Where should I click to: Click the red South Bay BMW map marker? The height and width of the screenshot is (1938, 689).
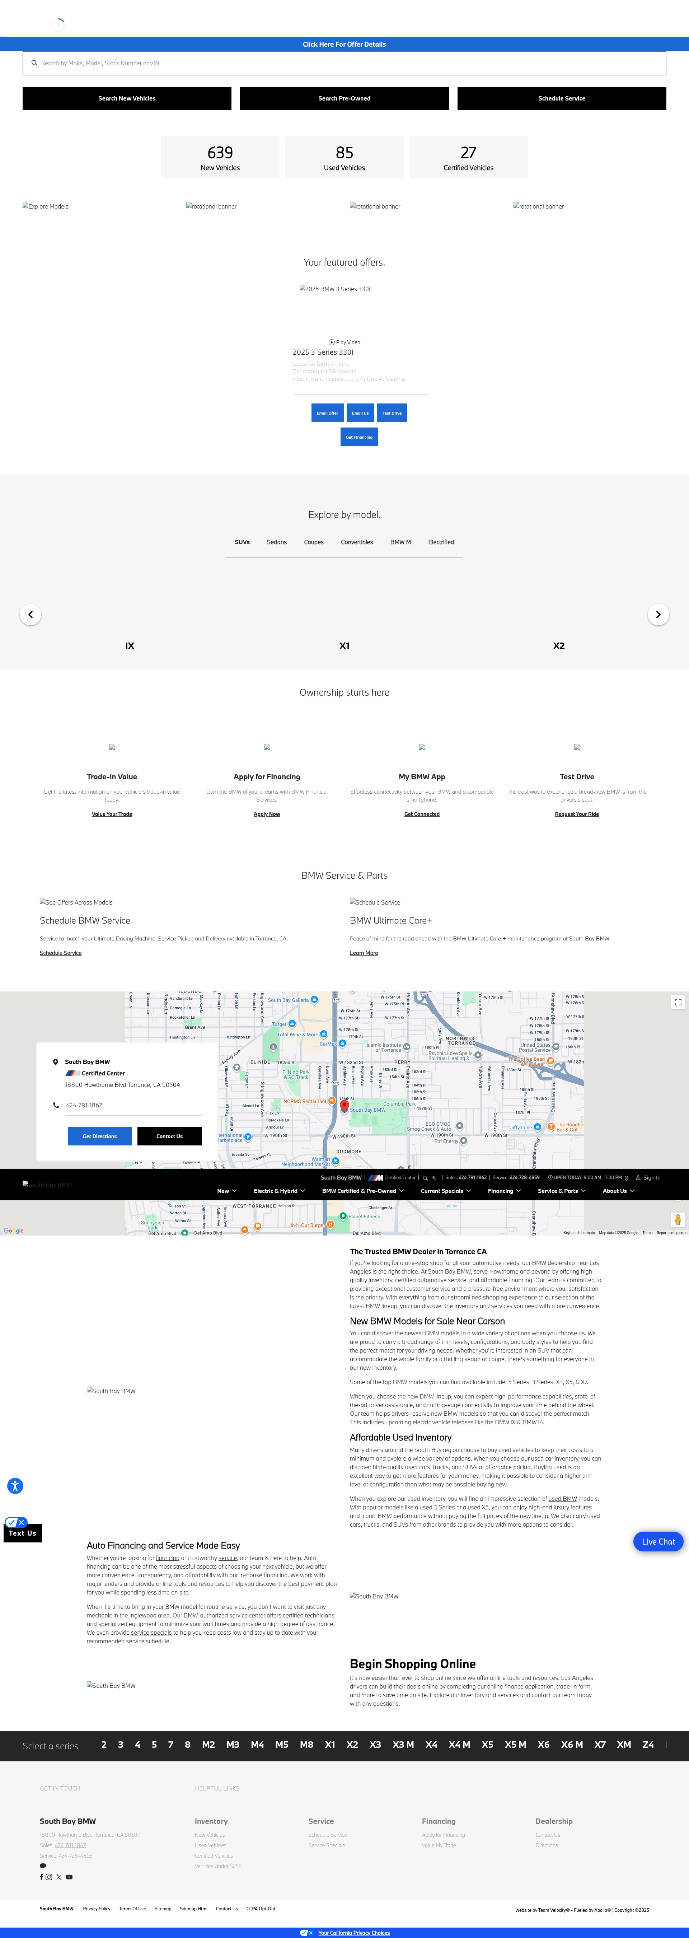click(344, 1107)
